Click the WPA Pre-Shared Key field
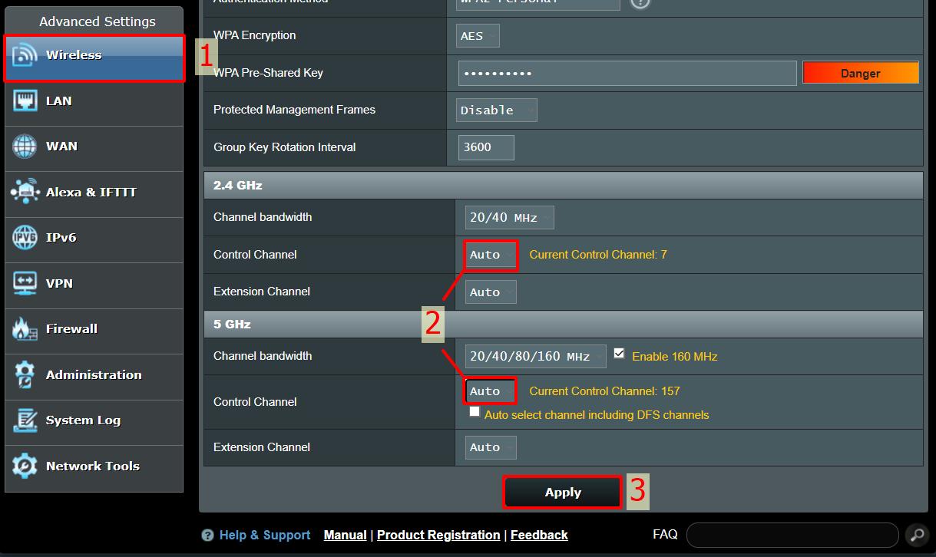This screenshot has height=557, width=936. [627, 74]
